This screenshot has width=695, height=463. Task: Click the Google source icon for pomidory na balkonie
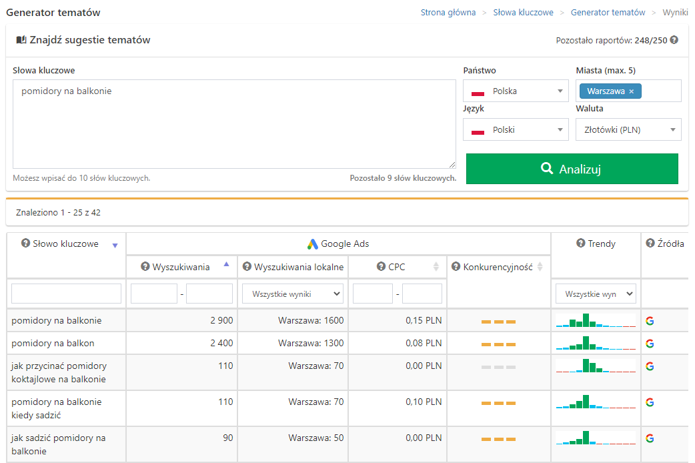coord(650,321)
